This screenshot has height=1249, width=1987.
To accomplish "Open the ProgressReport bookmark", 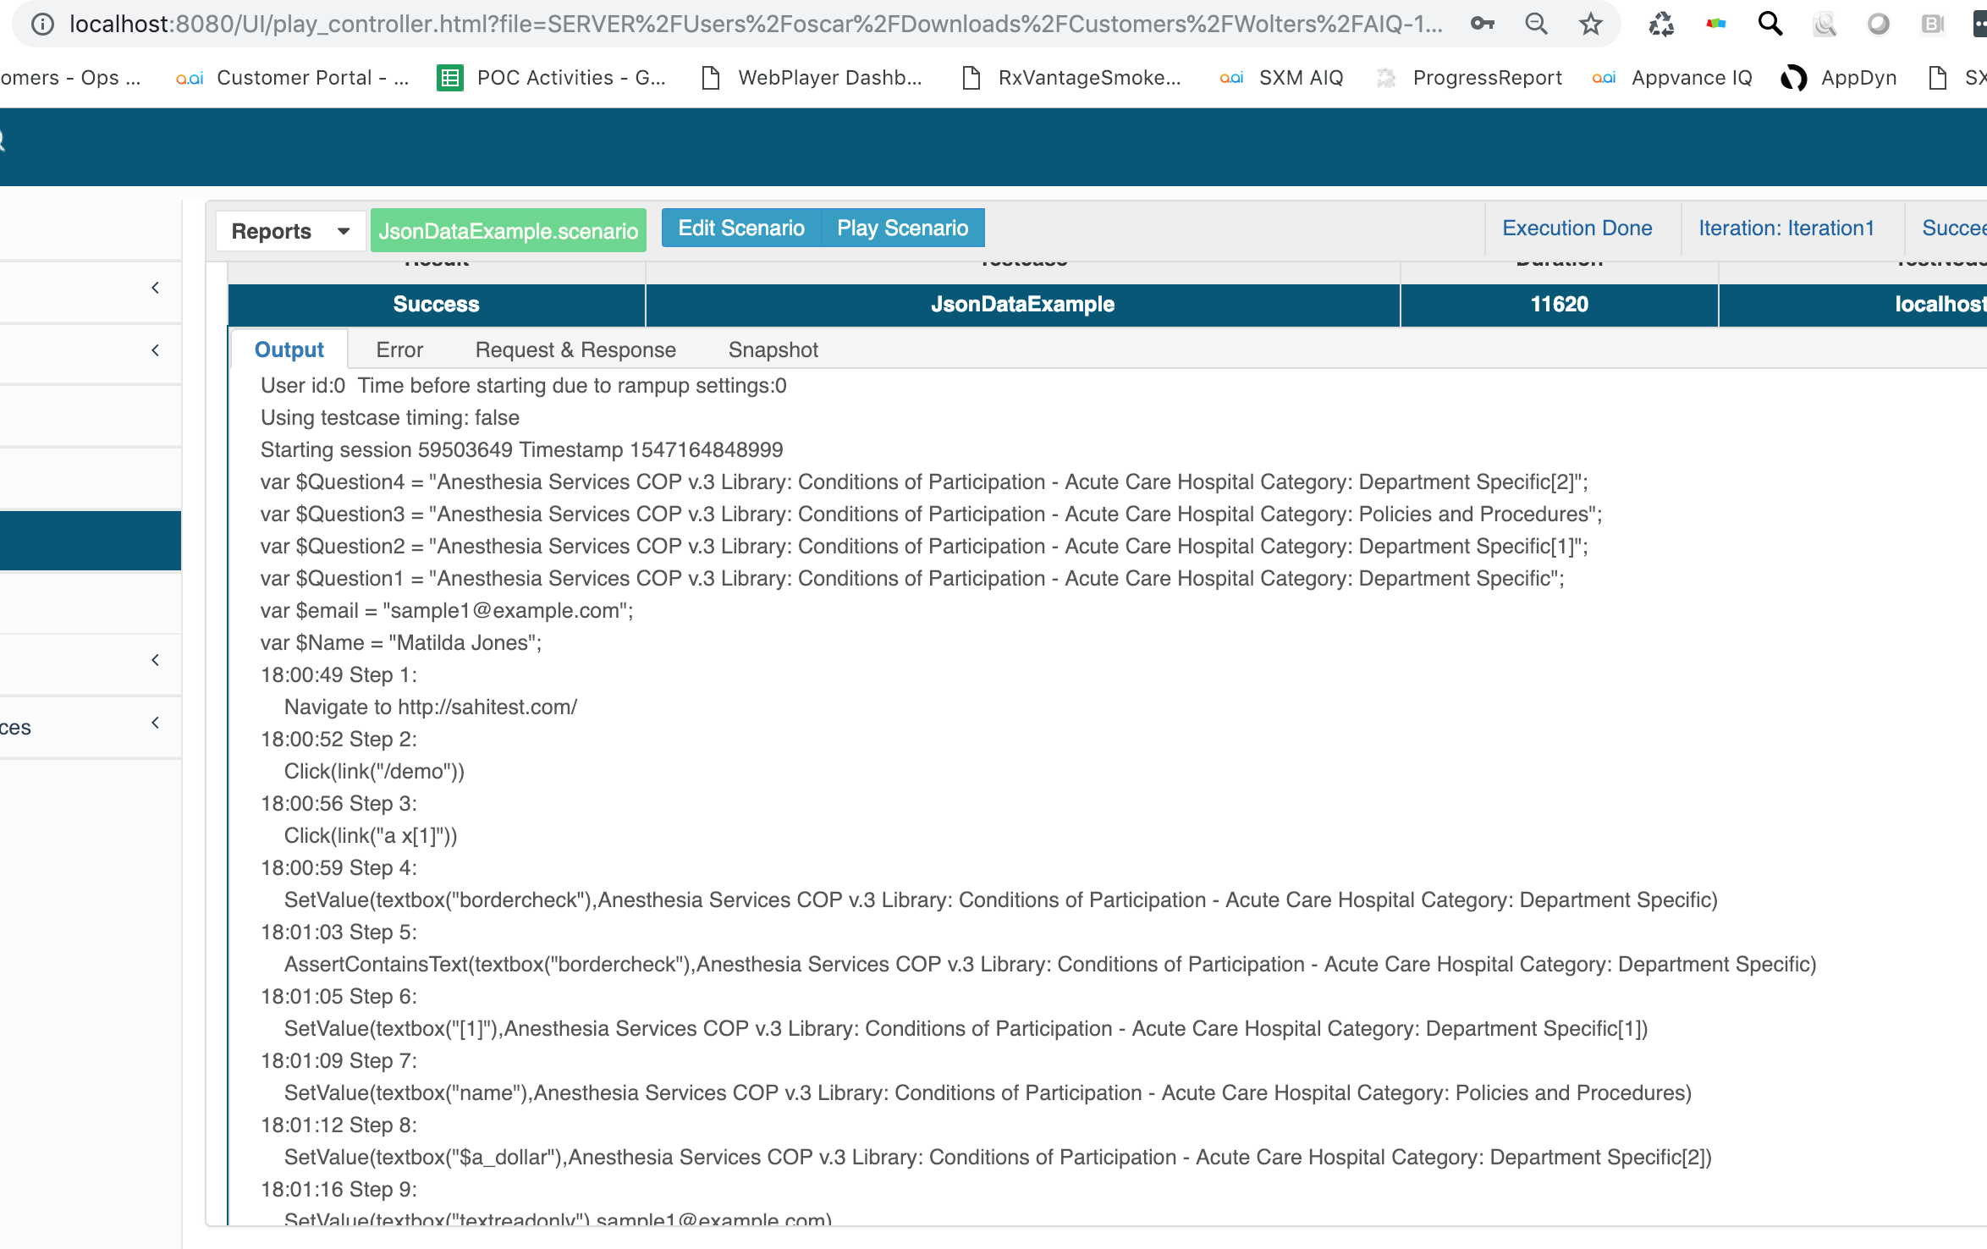I will coord(1468,78).
